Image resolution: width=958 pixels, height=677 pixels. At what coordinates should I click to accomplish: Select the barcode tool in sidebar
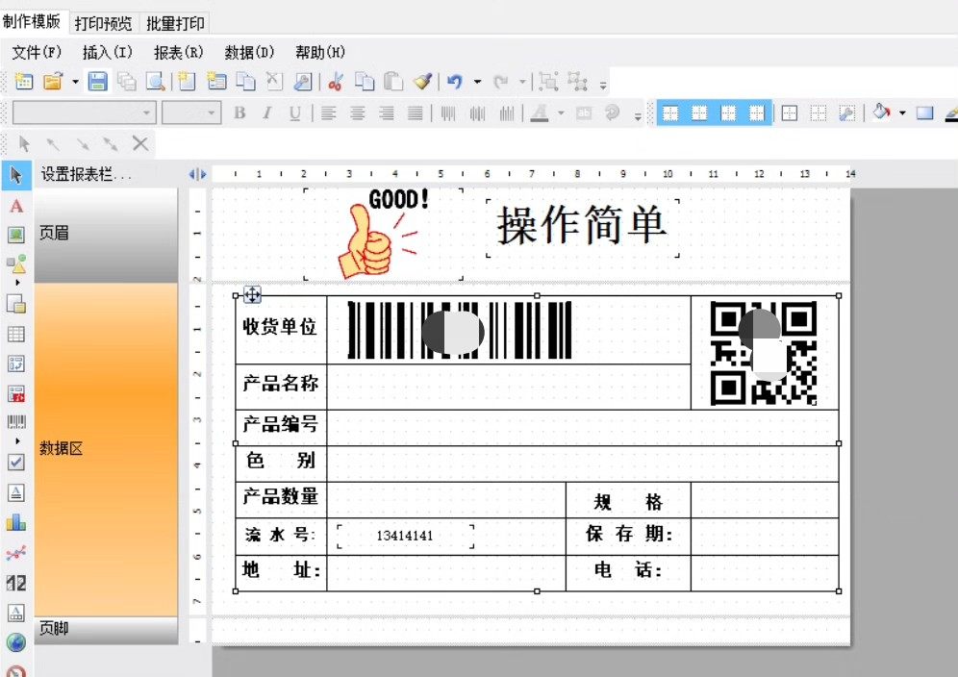tap(16, 421)
